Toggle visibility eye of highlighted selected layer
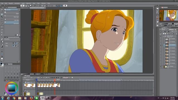The width and height of the screenshot is (178, 100). point(161,45)
